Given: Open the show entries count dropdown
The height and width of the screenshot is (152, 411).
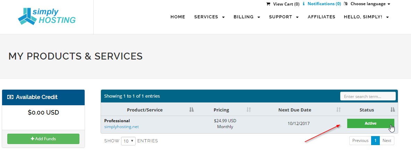Looking at the screenshot, I should click(128, 141).
